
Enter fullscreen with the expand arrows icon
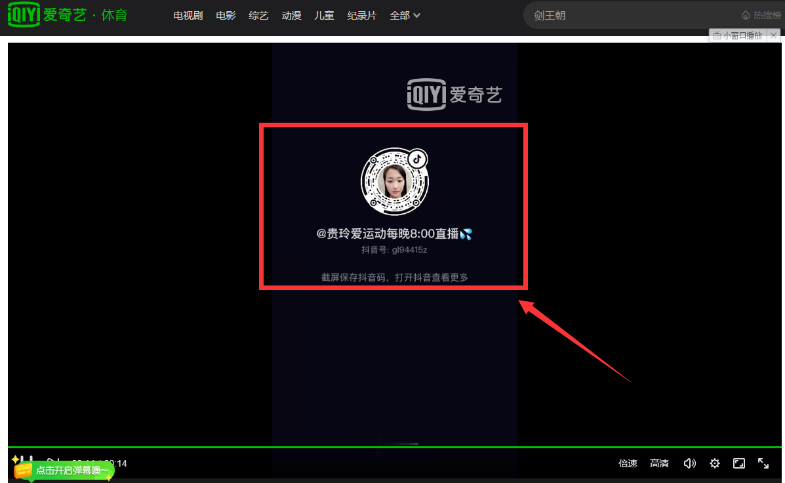[x=763, y=463]
